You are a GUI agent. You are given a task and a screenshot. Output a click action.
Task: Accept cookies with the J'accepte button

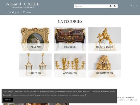[x=8, y=99]
